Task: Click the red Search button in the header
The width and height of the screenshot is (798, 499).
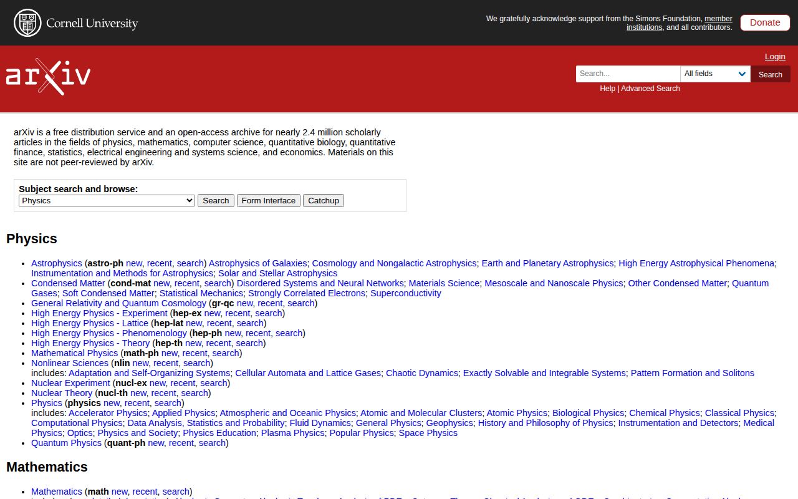Action: 770,74
